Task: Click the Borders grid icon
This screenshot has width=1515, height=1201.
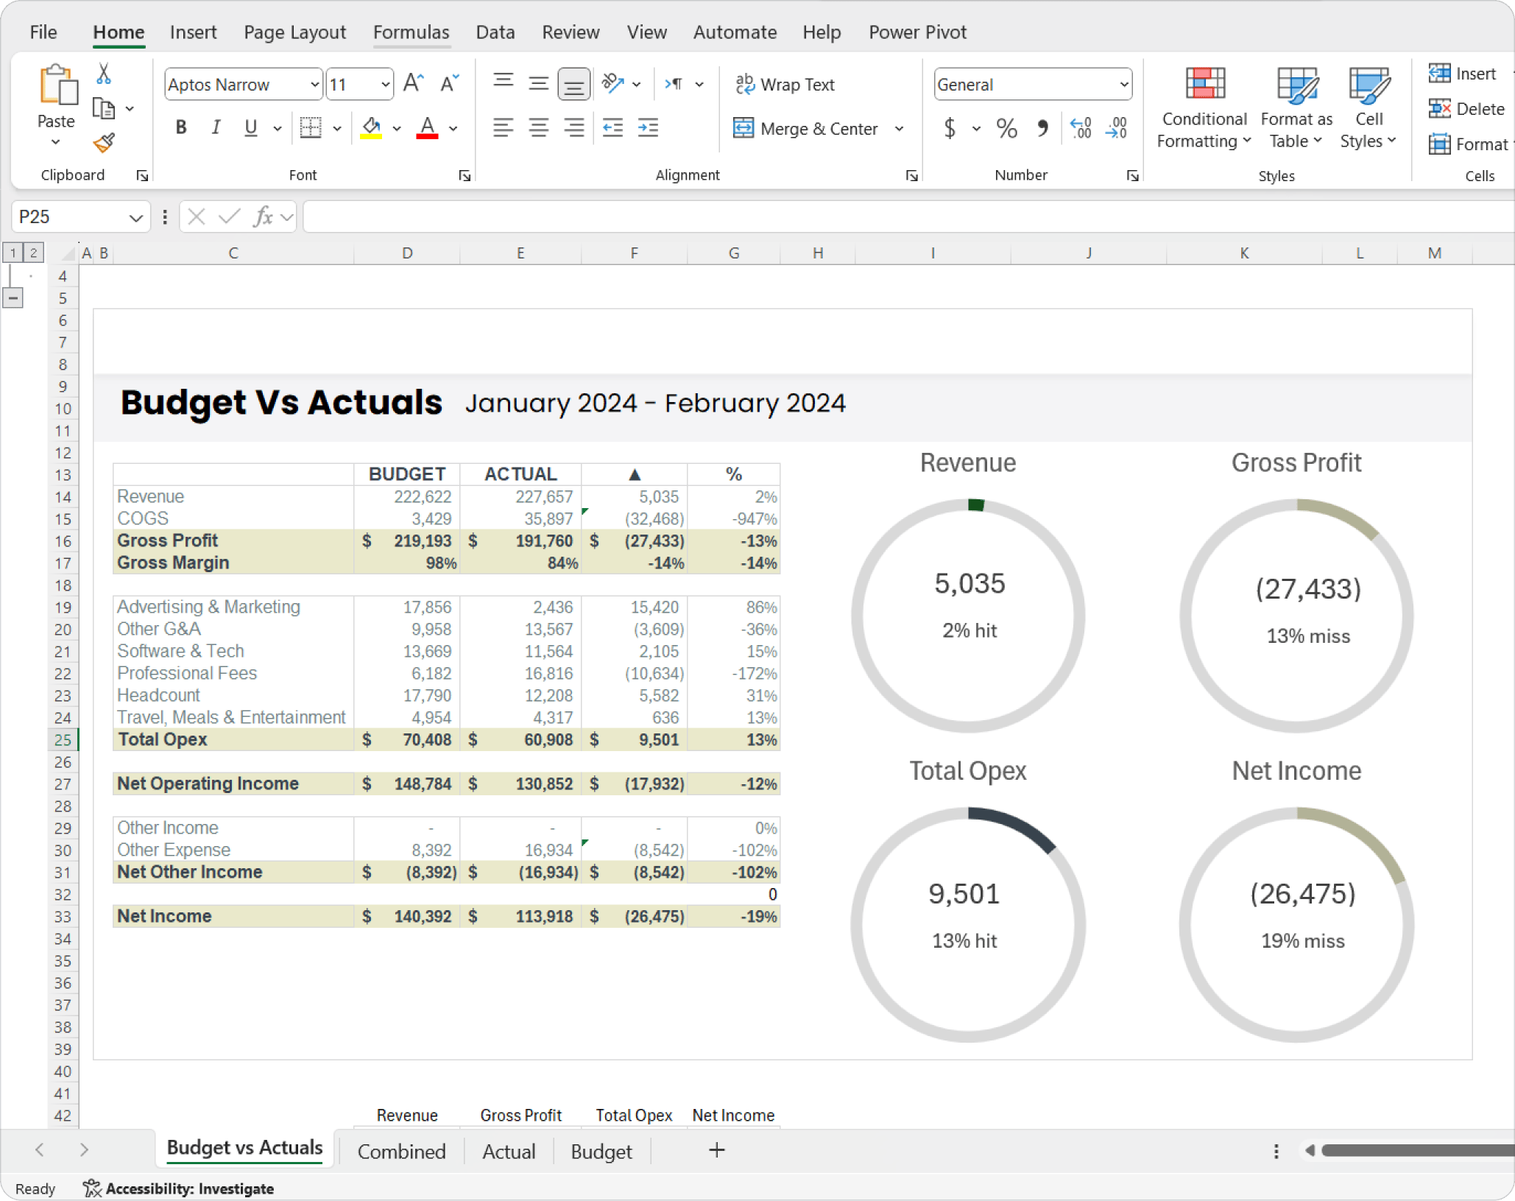Action: [x=311, y=128]
